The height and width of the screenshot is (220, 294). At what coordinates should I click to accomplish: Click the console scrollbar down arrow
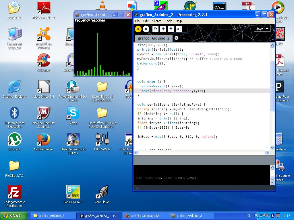[x=272, y=182]
